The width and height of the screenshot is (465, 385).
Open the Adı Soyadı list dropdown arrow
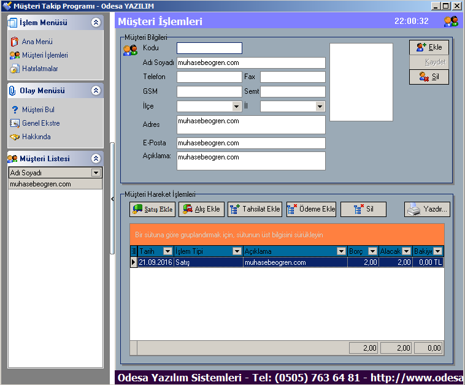(96, 172)
